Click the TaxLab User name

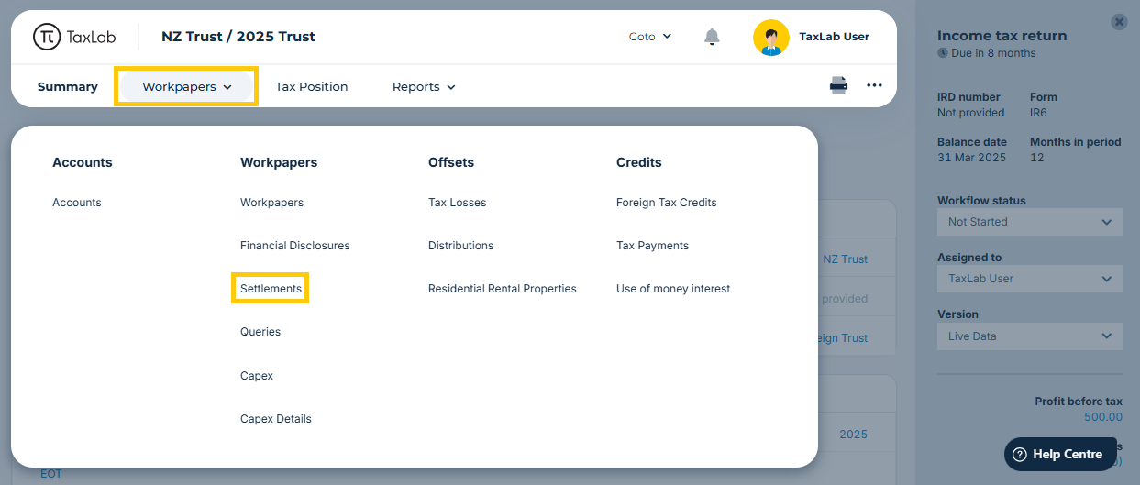(x=834, y=37)
